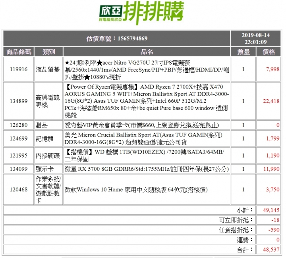Click the 2019-08-14 23:01:09 timestamp
Screen dimensions: 286x258
[x=255, y=39]
